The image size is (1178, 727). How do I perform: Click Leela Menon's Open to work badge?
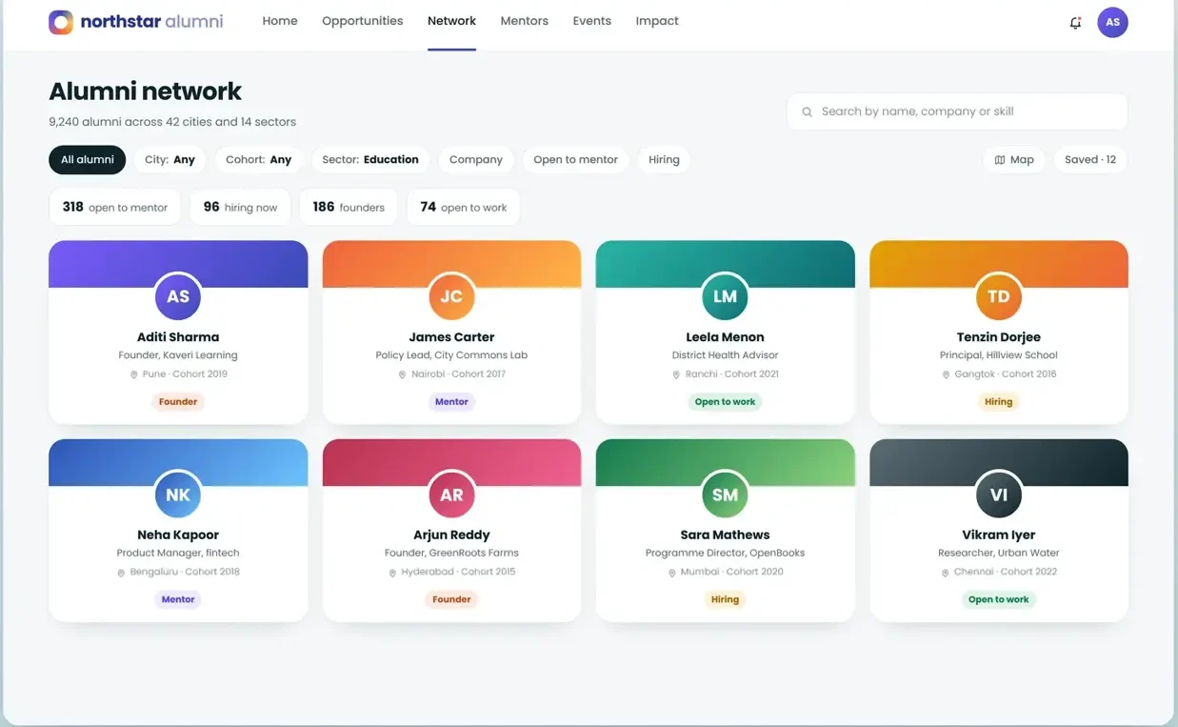click(x=725, y=402)
